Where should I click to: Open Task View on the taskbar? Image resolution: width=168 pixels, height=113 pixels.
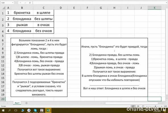tap(16, 110)
